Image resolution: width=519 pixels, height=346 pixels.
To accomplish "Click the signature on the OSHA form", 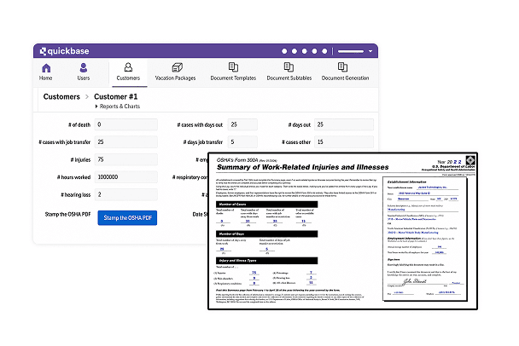I will pyautogui.click(x=414, y=281).
